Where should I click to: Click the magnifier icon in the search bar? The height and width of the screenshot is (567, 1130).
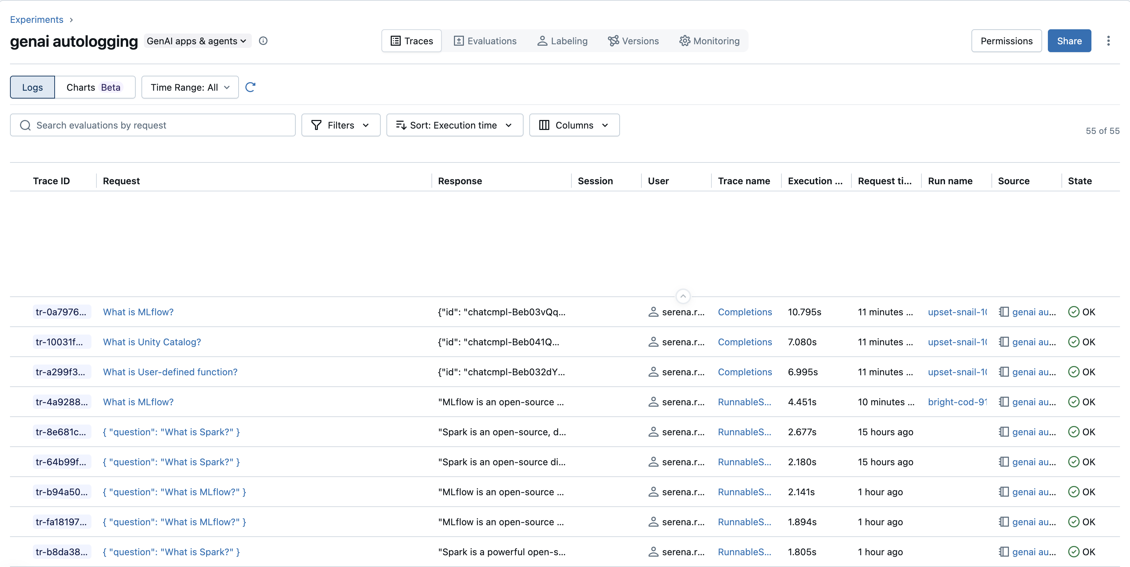pos(25,125)
